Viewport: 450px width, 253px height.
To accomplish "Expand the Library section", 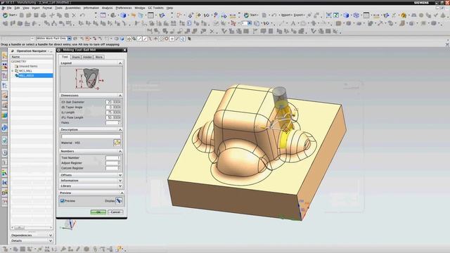I will [120, 186].
